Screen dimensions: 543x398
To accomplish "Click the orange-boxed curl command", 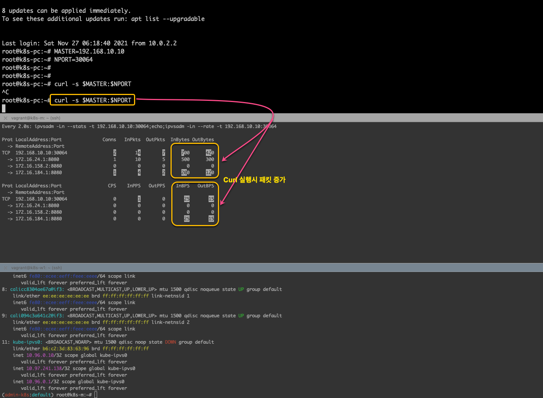I will (93, 100).
